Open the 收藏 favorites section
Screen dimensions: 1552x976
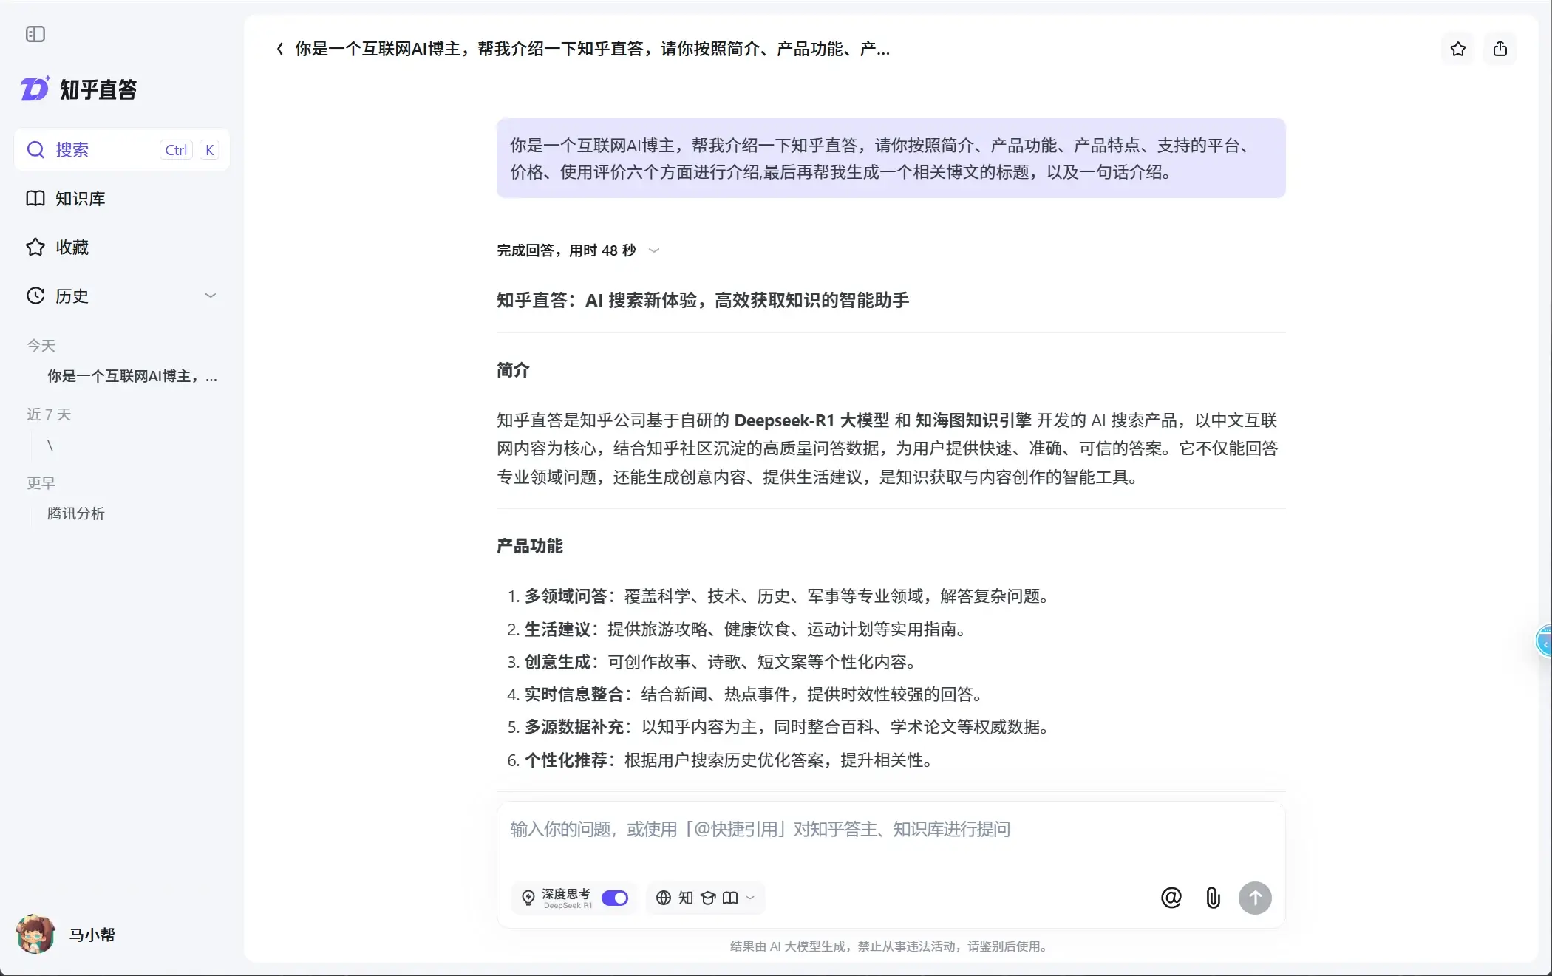click(x=72, y=248)
